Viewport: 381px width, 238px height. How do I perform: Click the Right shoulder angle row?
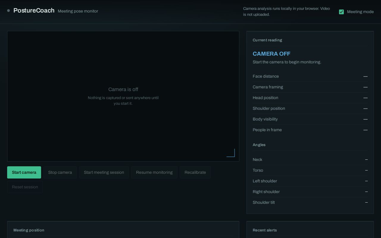point(310,192)
